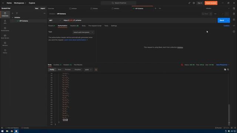Open the Save button arrow dropdown

click(x=211, y=14)
